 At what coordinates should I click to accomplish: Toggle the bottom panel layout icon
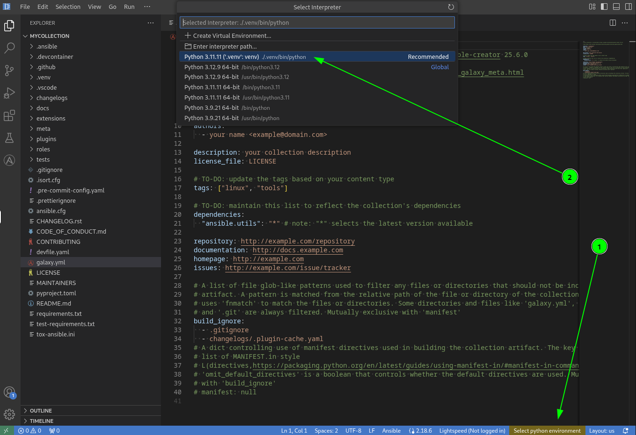(x=616, y=7)
